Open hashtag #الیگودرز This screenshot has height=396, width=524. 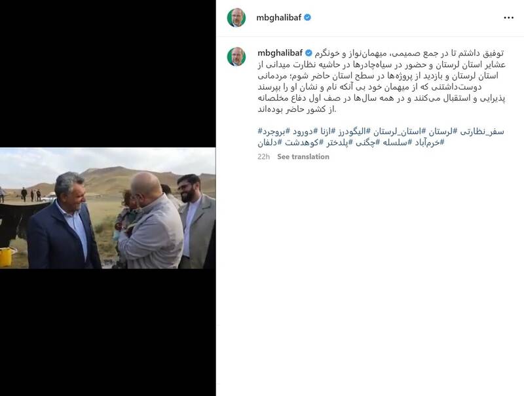click(352, 132)
